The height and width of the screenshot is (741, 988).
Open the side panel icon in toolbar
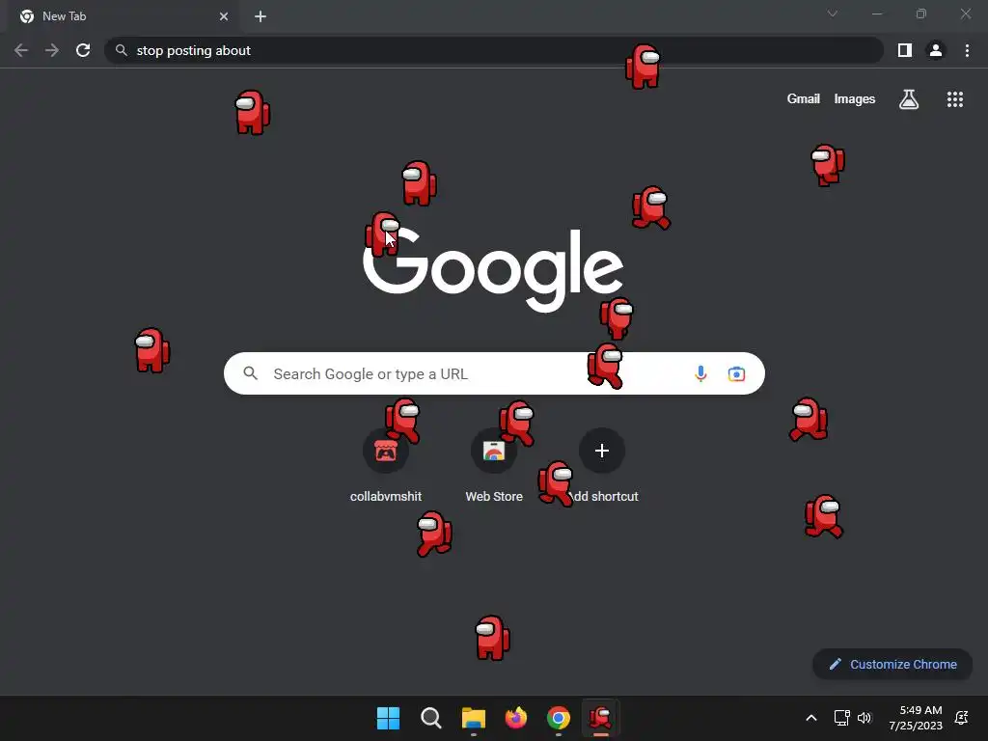905,50
